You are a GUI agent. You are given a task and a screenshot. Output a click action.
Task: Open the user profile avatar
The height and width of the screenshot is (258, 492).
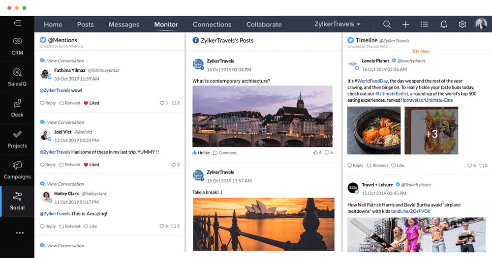click(x=481, y=24)
